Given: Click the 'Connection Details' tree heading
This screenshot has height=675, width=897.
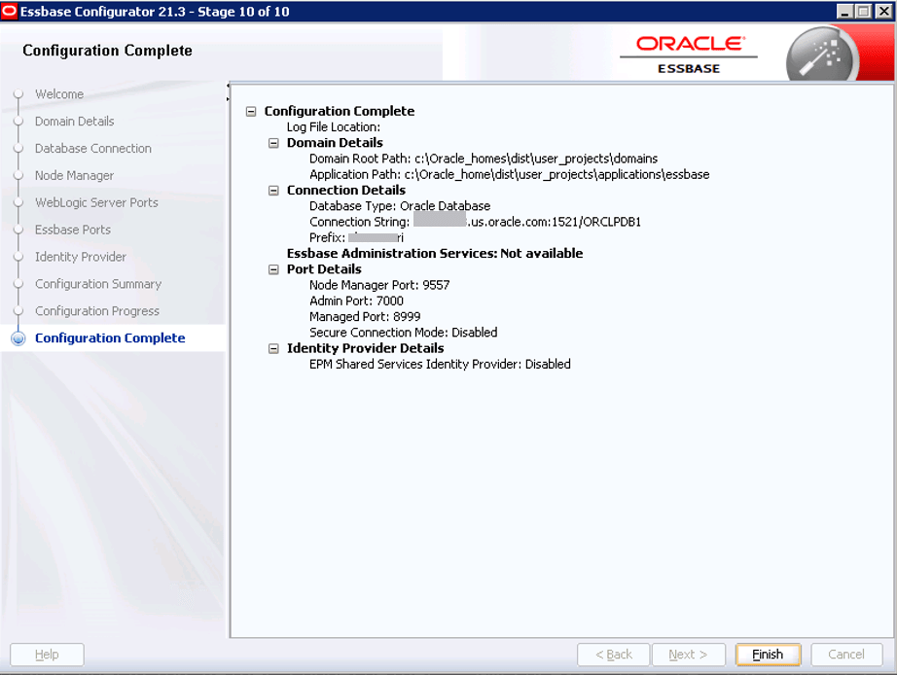Looking at the screenshot, I should pos(346,191).
